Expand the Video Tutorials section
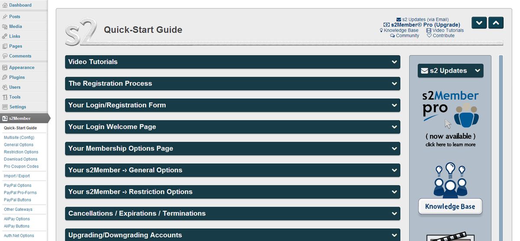 (232, 62)
